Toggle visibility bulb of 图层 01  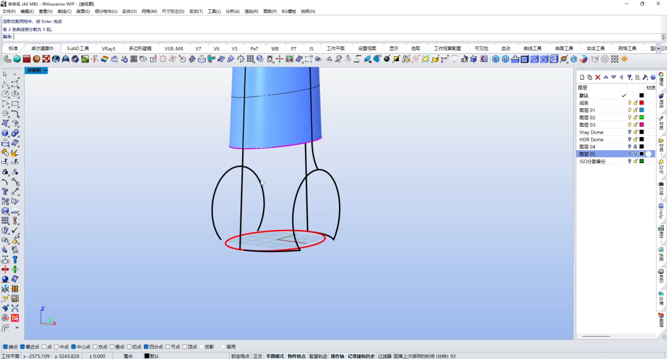[629, 110]
